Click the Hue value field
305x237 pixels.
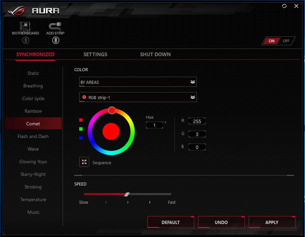[154, 125]
